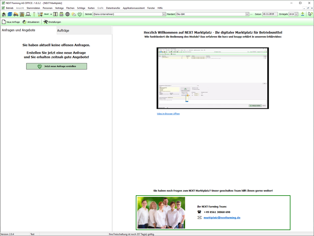Click the envelope icon beside email
Image resolution: width=314 pixels, height=236 pixels.
[x=199, y=218]
